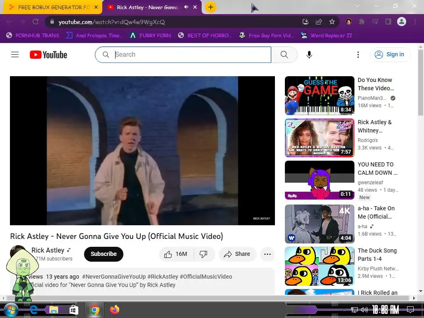Click the PianoMan3 channel name
Viewport: 424px width, 318px height.
[x=372, y=98]
